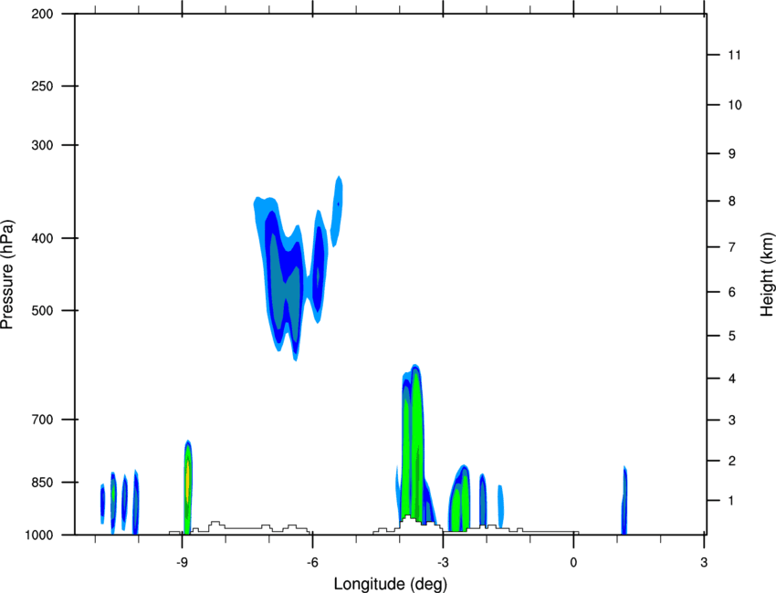Pick the 4 km height tick label
The height and width of the screenshot is (593, 776).
pos(732,379)
